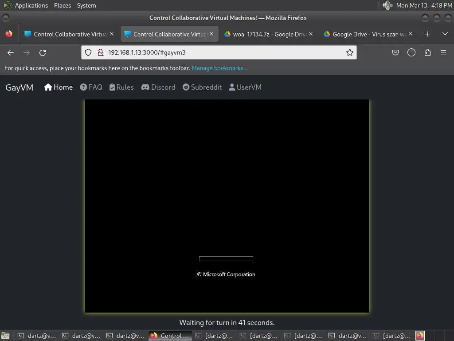Viewport: 454px width, 341px height.
Task: Click the GayVM brand title
Action: (x=20, y=87)
